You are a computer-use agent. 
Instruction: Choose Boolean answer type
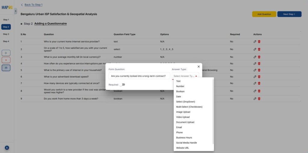coord(193,91)
